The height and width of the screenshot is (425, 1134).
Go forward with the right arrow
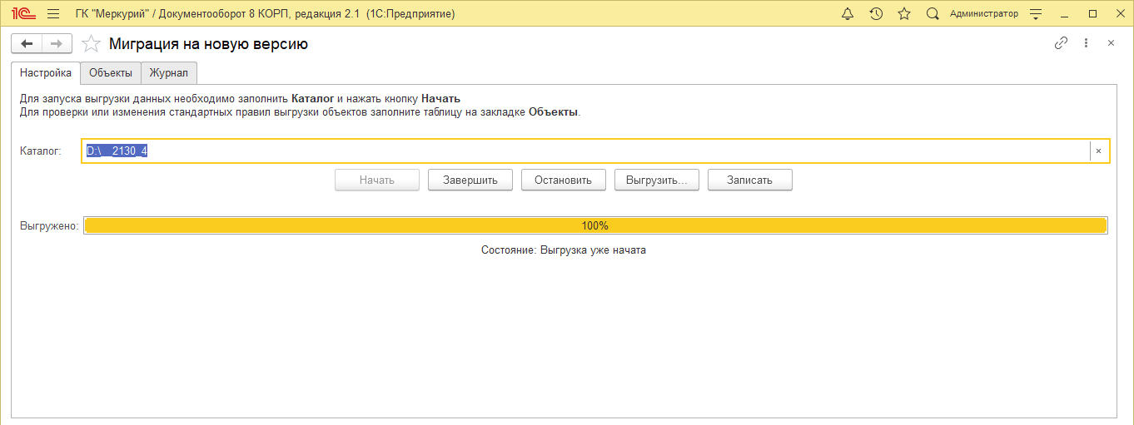click(57, 44)
